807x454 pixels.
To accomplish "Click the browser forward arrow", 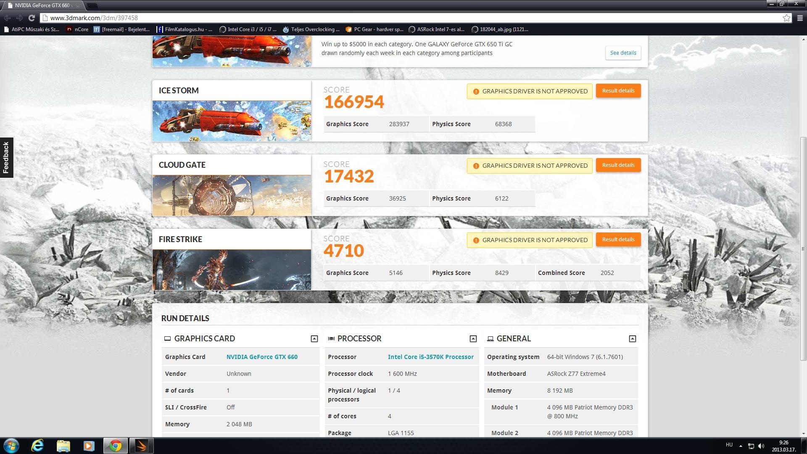I will click(x=19, y=18).
